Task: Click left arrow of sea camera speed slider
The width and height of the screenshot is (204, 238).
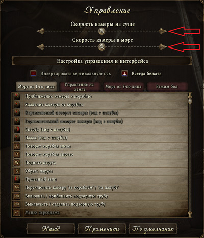Action: coord(41,47)
